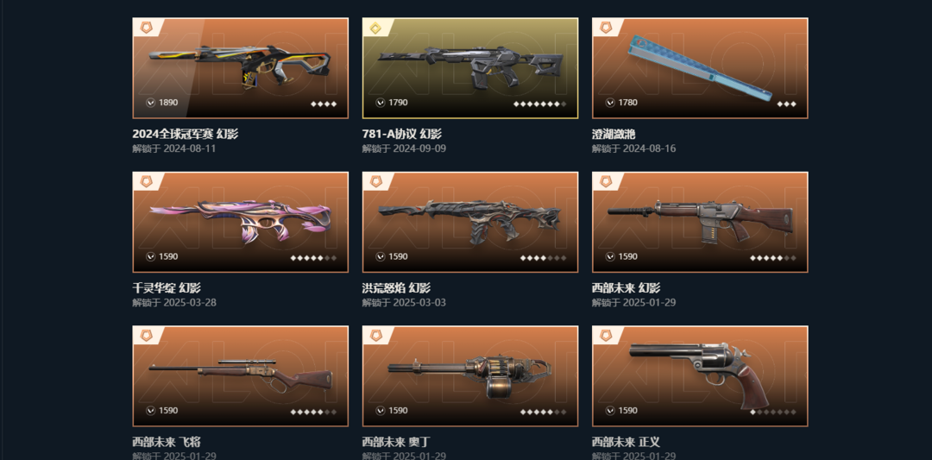The width and height of the screenshot is (932, 460).
Task: Click upgrade level diamonds on 781-A协议 card
Action: 539,104
